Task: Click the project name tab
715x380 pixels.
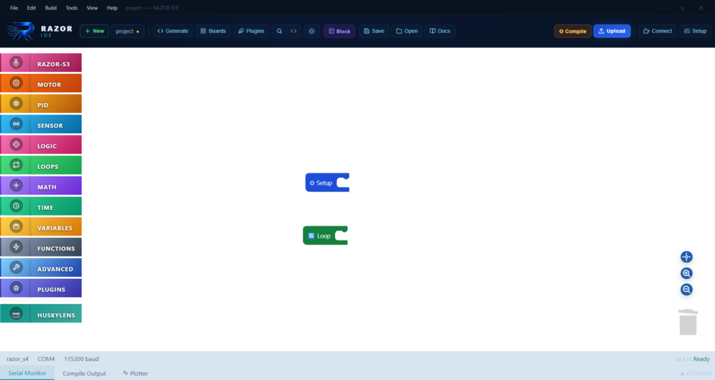Action: [128, 31]
